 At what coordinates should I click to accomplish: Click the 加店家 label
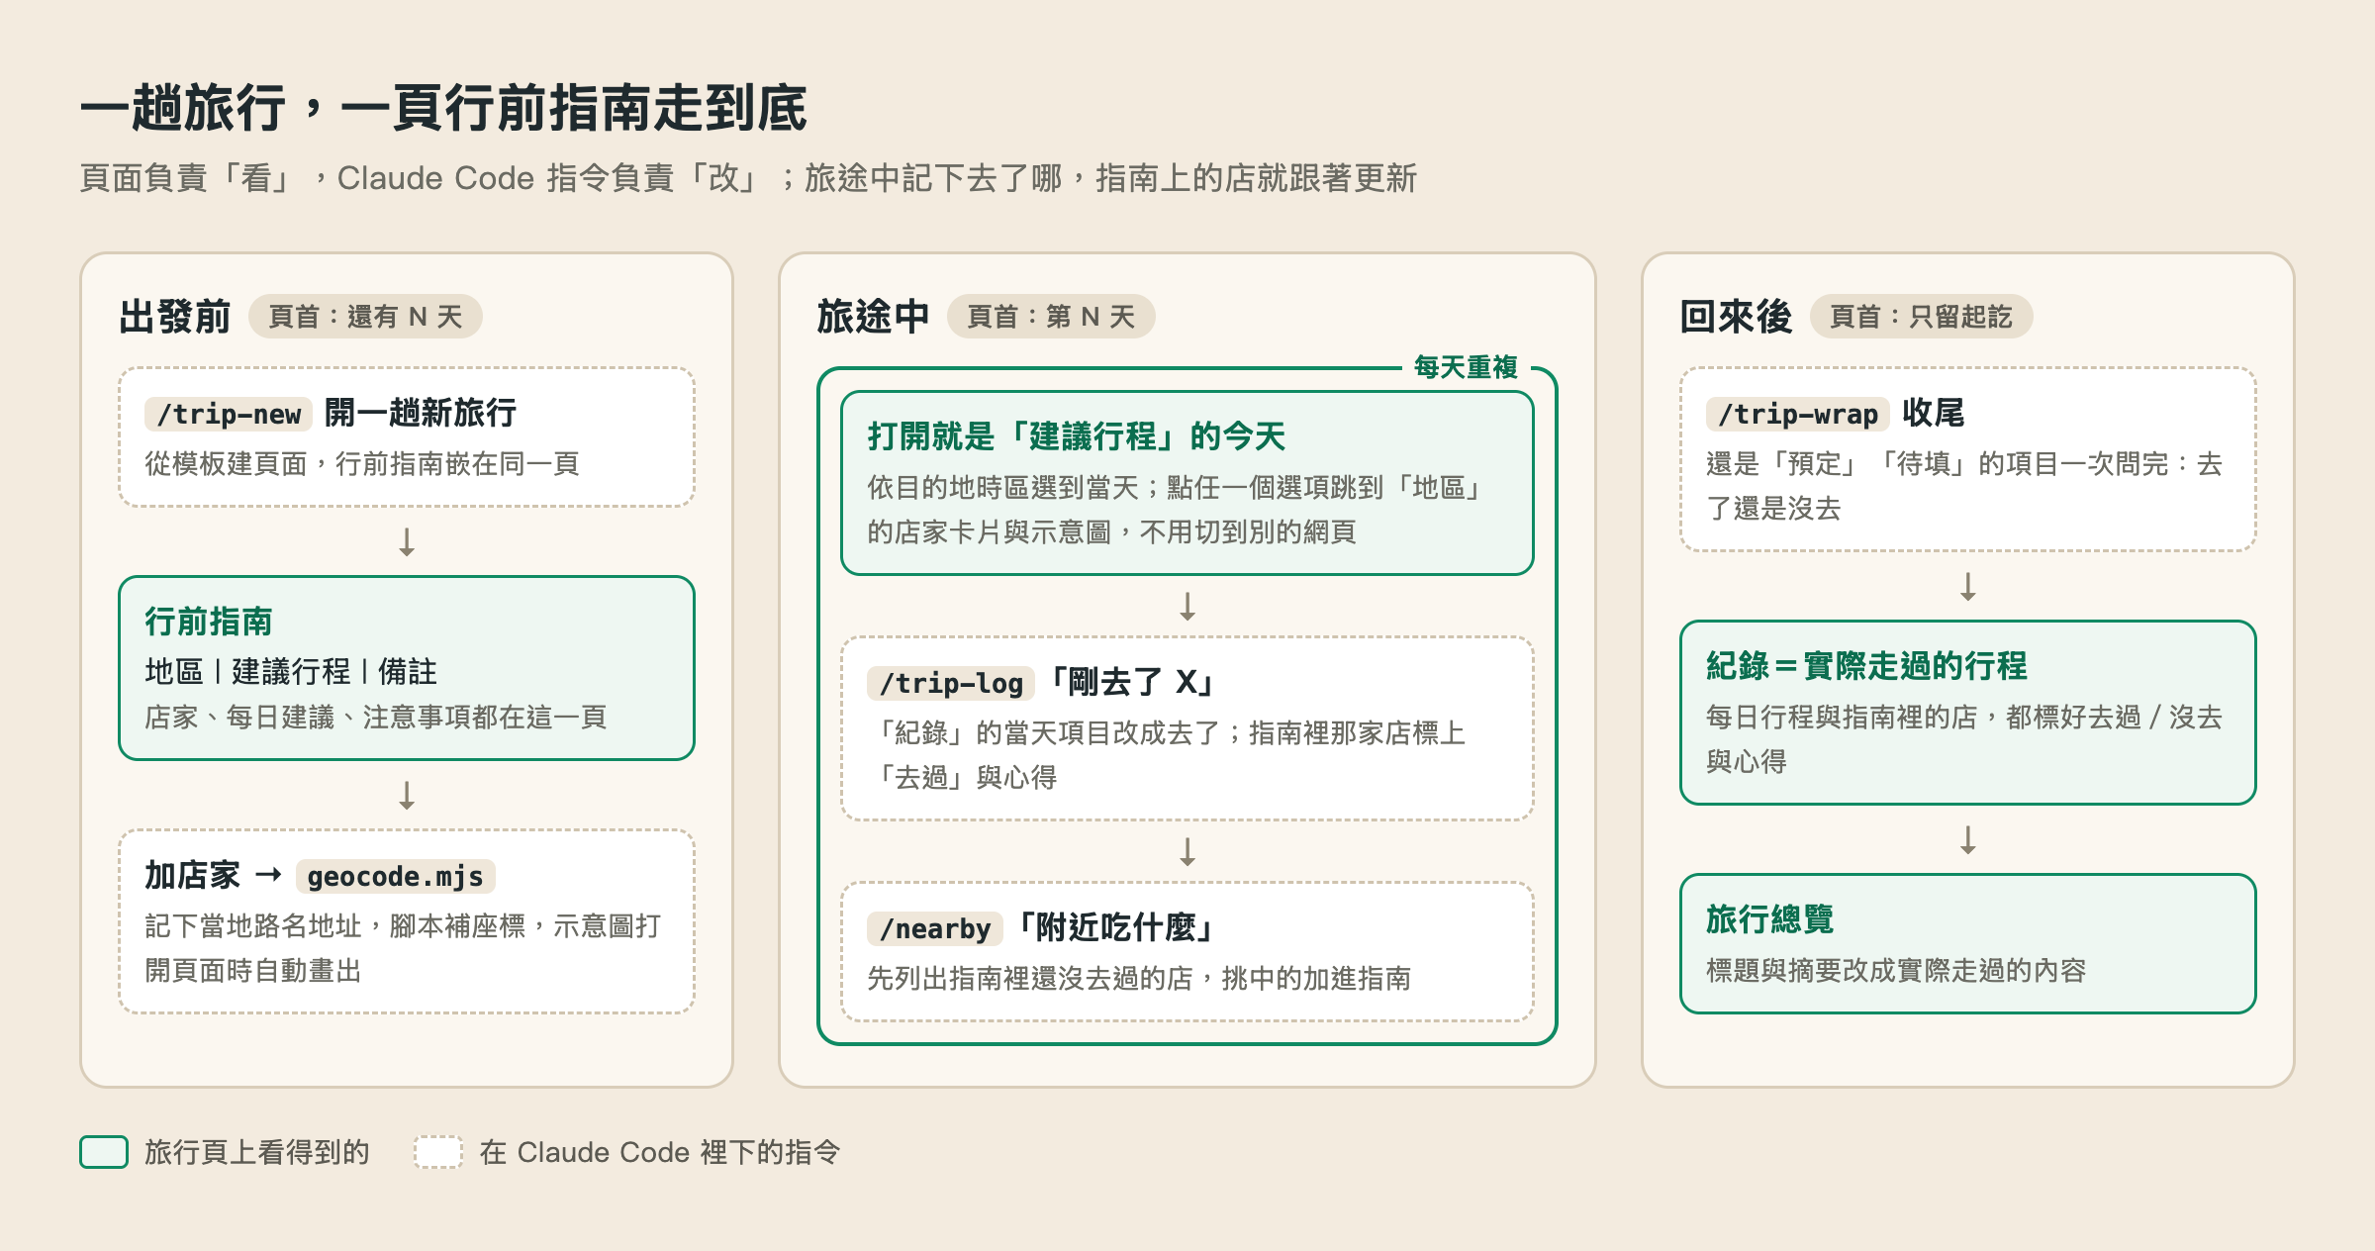193,875
